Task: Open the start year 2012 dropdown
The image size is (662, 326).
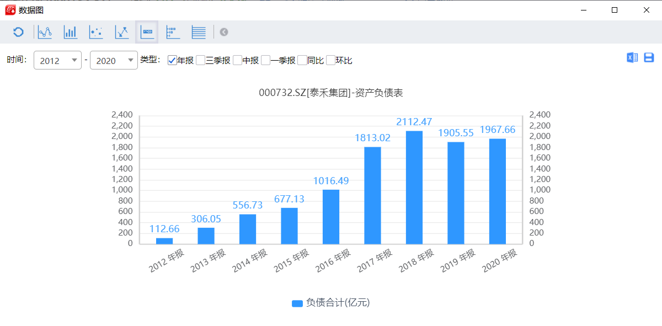Action: 58,60
